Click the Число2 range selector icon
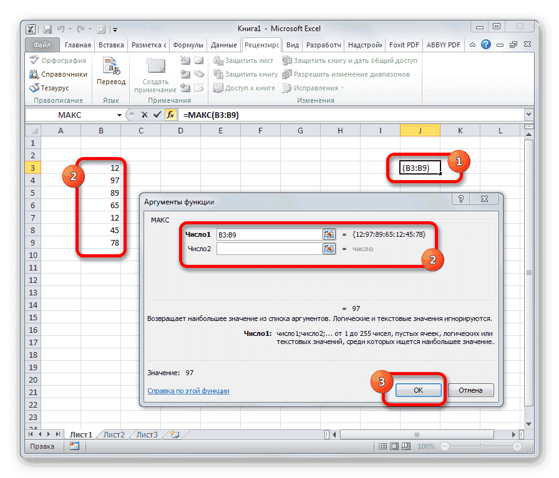The image size is (559, 478). coord(329,249)
